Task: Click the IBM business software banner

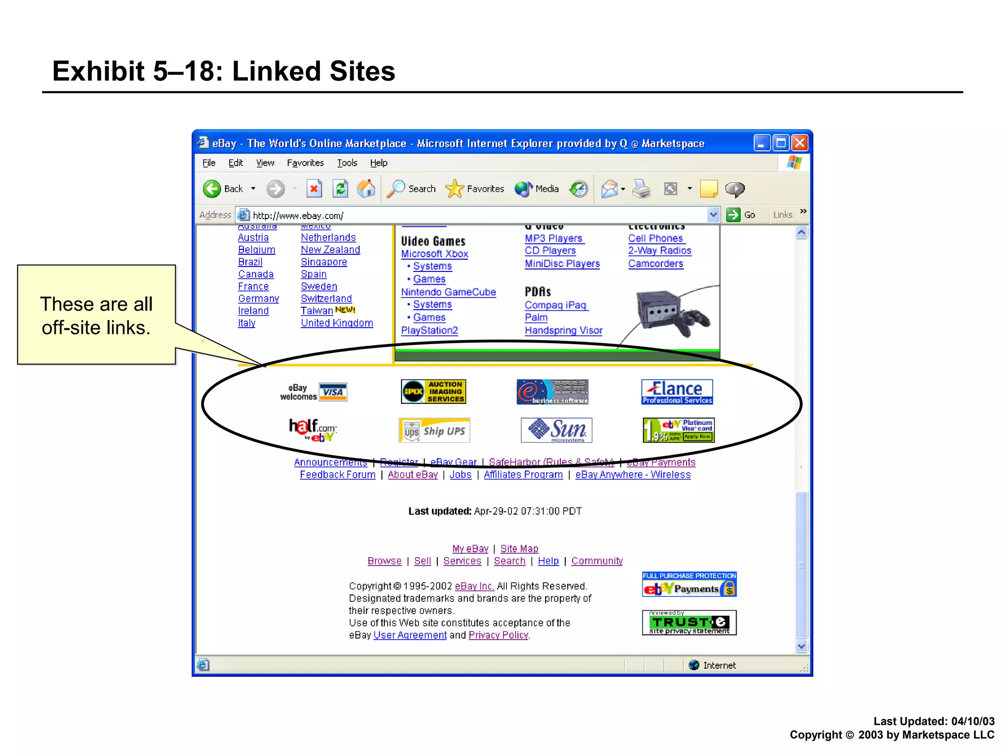Action: point(553,392)
